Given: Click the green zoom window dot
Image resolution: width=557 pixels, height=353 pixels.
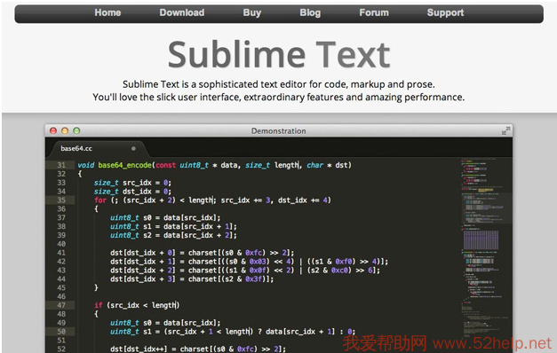Looking at the screenshot, I should [76, 131].
